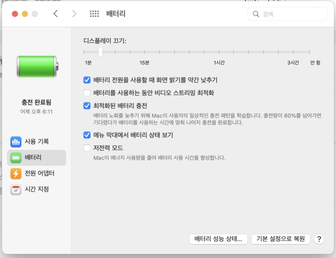The height and width of the screenshot is (258, 336).
Task: Click the 배터리 window title text
Action: (116, 14)
